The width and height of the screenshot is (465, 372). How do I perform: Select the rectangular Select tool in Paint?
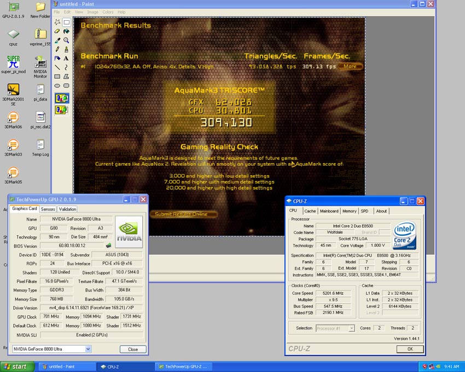click(x=66, y=22)
